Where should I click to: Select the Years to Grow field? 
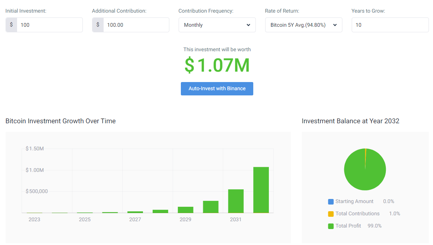pyautogui.click(x=390, y=25)
